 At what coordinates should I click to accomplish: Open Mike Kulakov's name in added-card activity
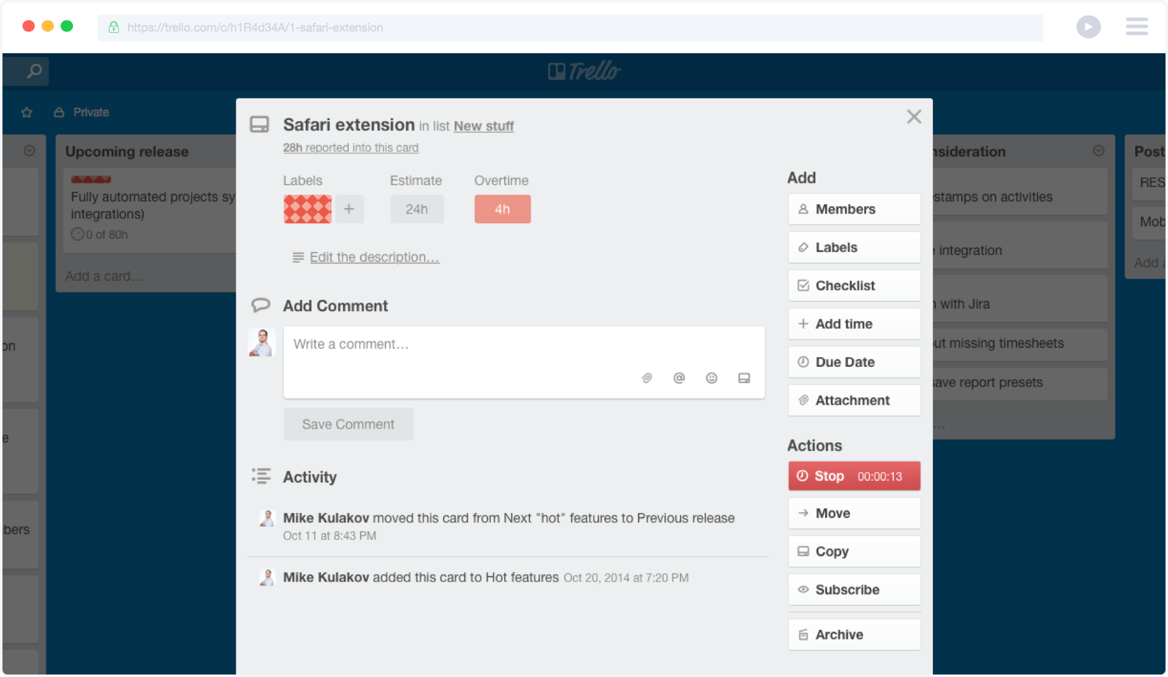click(326, 577)
